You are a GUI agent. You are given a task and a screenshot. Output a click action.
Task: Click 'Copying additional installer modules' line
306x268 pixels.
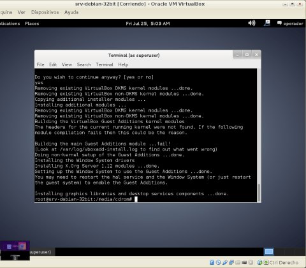tap(90, 100)
